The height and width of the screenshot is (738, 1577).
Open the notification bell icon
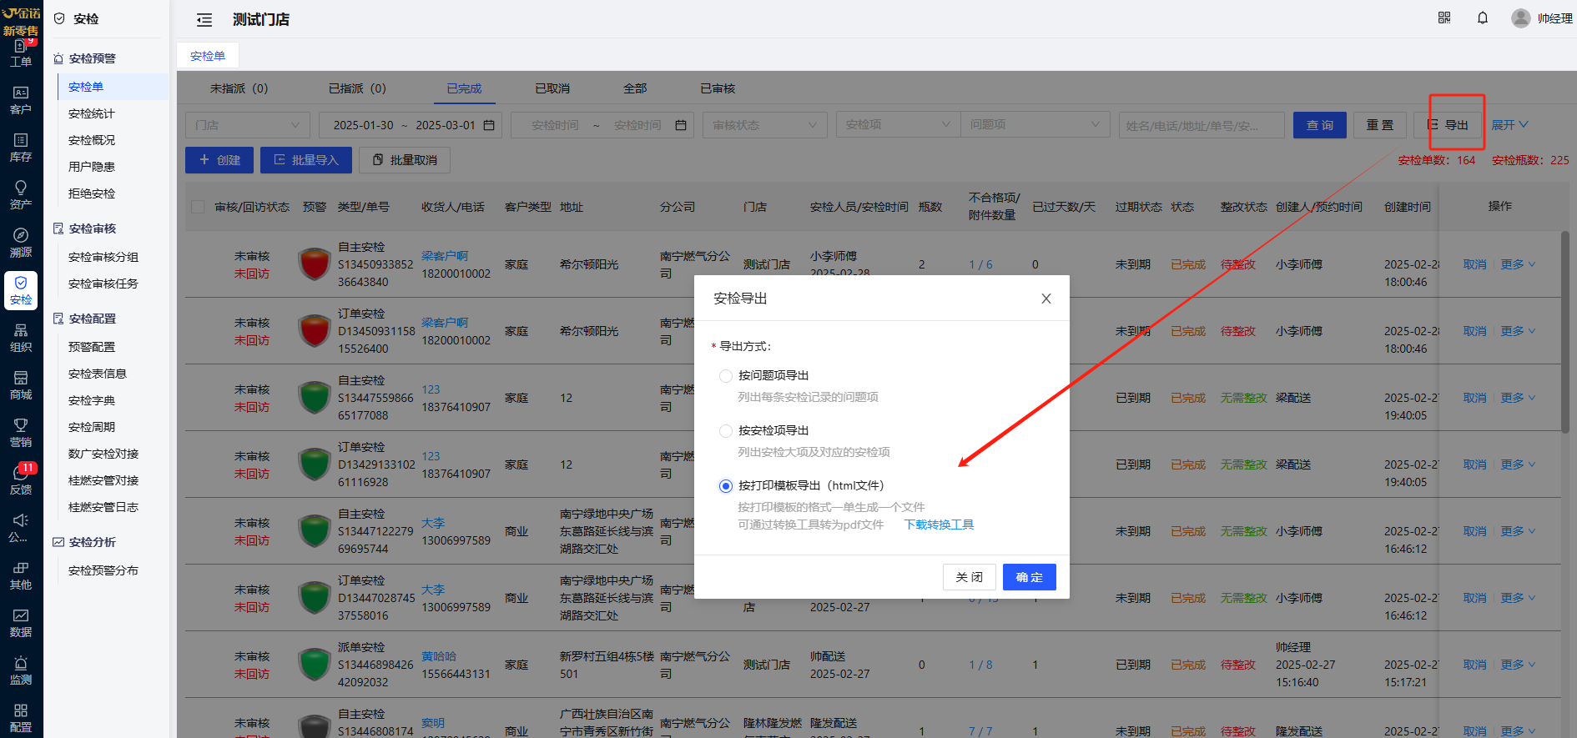(1483, 18)
